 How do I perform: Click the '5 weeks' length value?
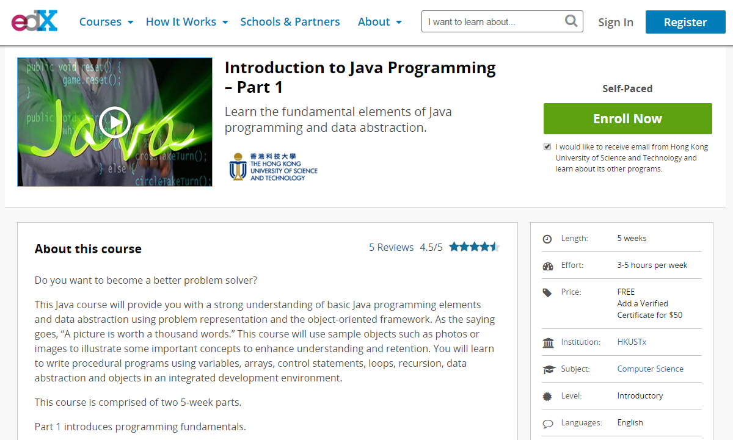pyautogui.click(x=632, y=239)
